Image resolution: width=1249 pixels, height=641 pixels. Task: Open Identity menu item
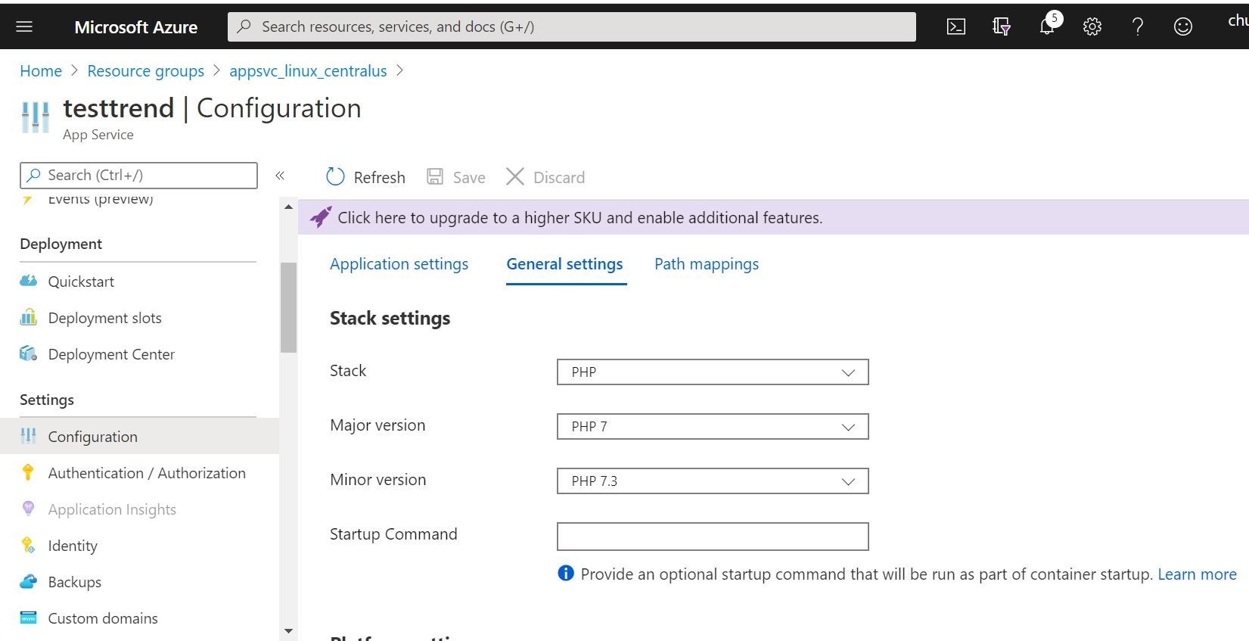(x=73, y=546)
